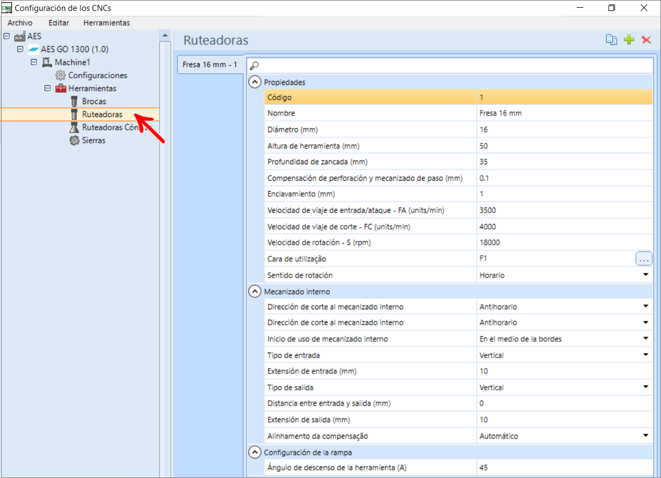Click the Ruteadoras router bit icon
Screen dimensions: 661x478
(x=74, y=114)
